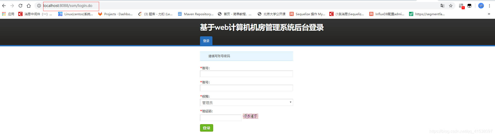View site information icon in address bar
The image size is (495, 136).
[39, 6]
